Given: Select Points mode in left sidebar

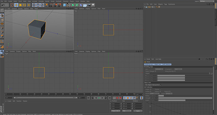Looking at the screenshot, I should (x=2, y=28).
